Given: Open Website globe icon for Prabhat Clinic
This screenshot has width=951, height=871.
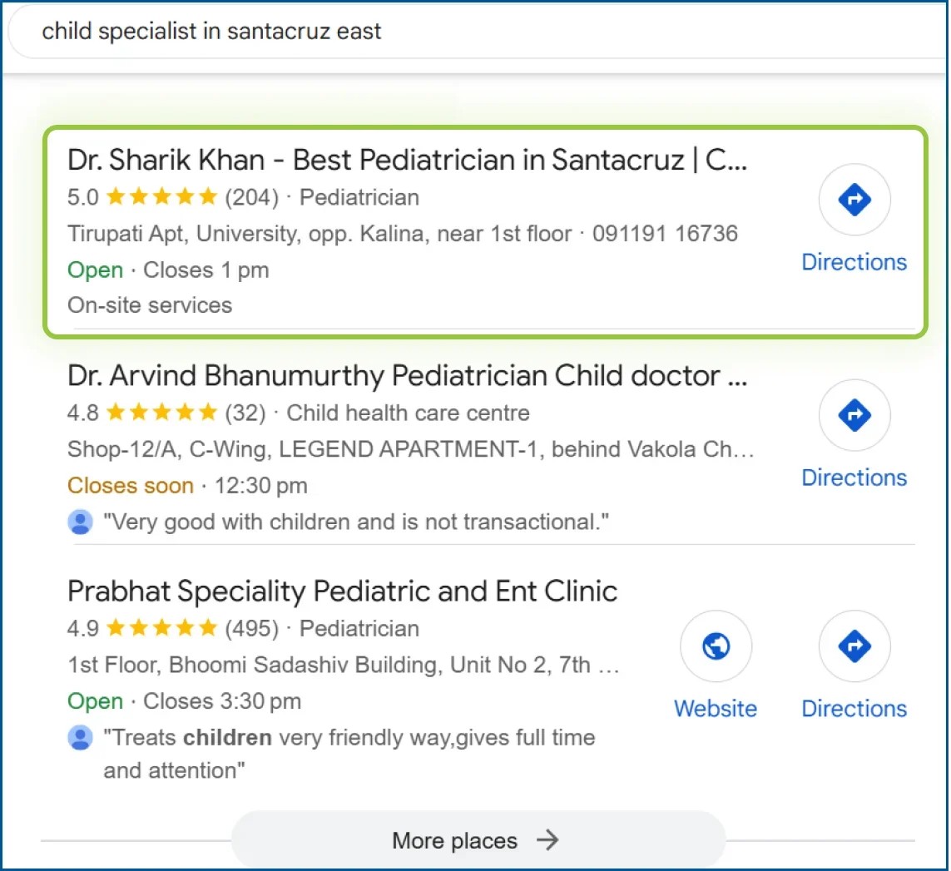Looking at the screenshot, I should pyautogui.click(x=716, y=646).
